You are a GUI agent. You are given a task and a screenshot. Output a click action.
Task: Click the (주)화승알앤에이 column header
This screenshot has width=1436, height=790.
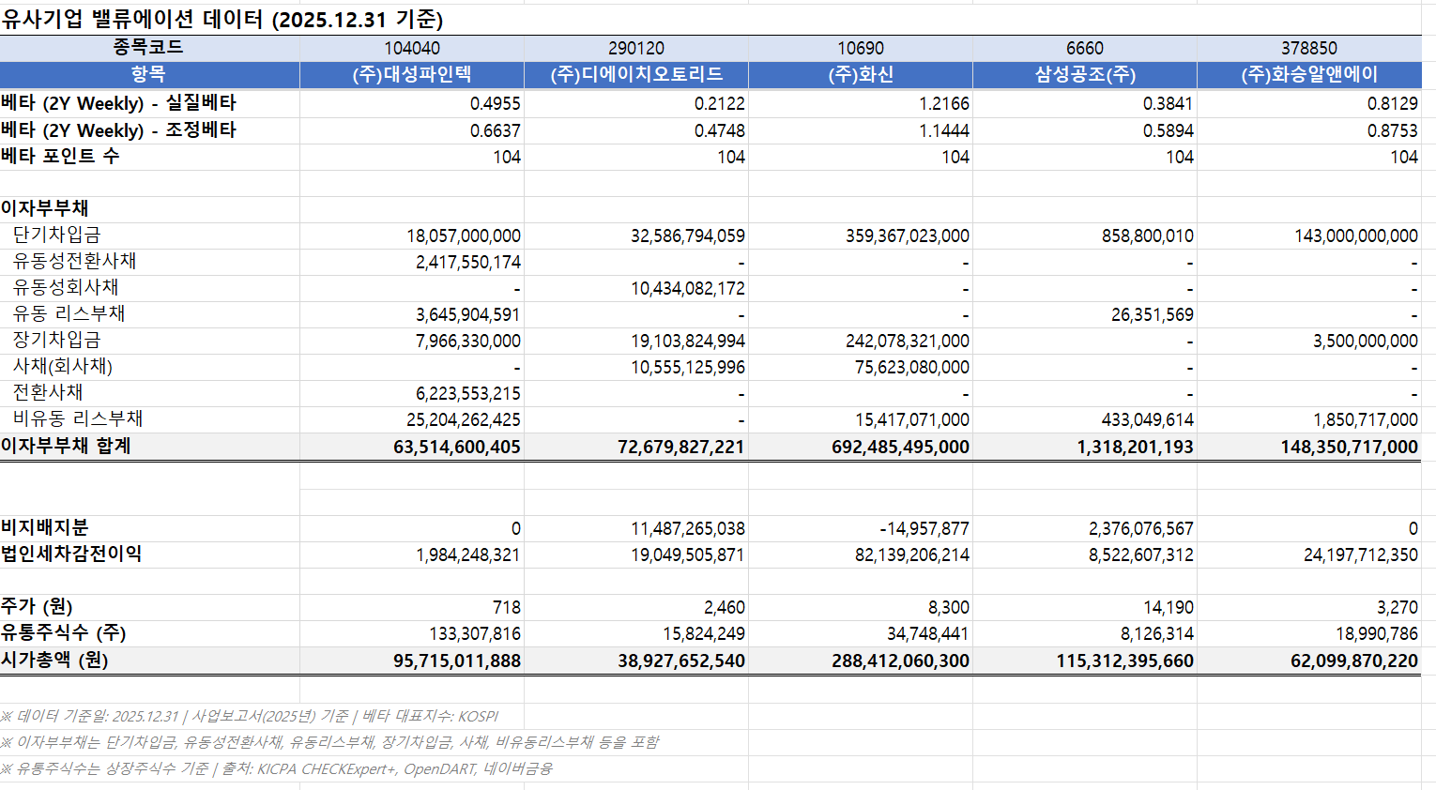tap(1309, 74)
